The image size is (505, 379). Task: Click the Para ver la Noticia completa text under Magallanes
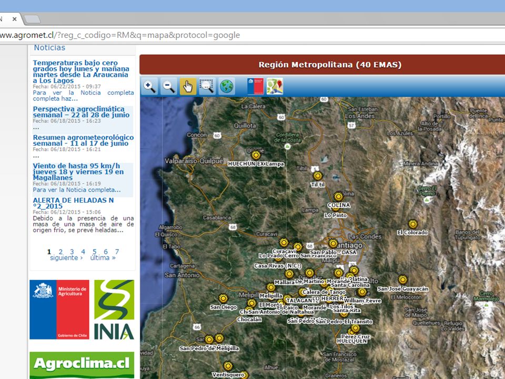coord(77,190)
